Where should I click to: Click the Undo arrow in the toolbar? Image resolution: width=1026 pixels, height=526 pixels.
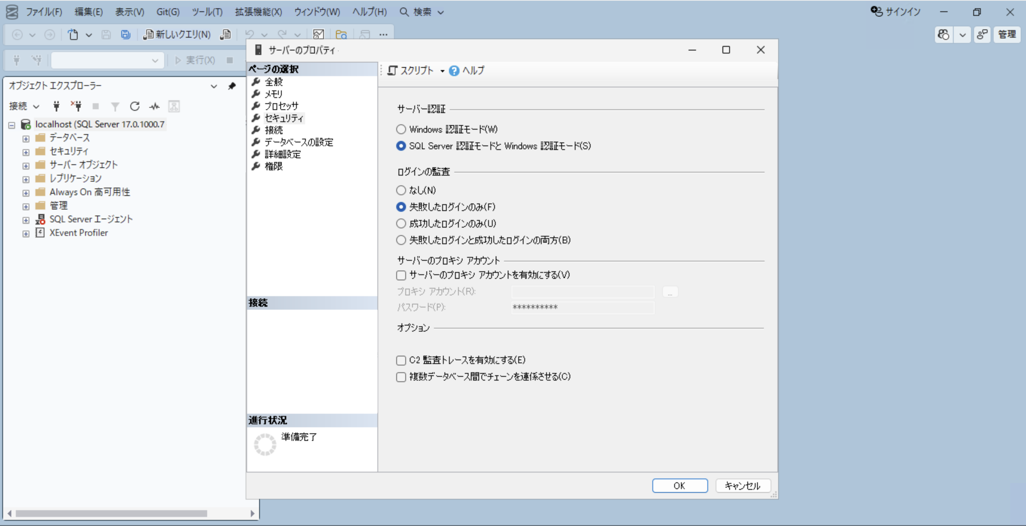tap(250, 35)
